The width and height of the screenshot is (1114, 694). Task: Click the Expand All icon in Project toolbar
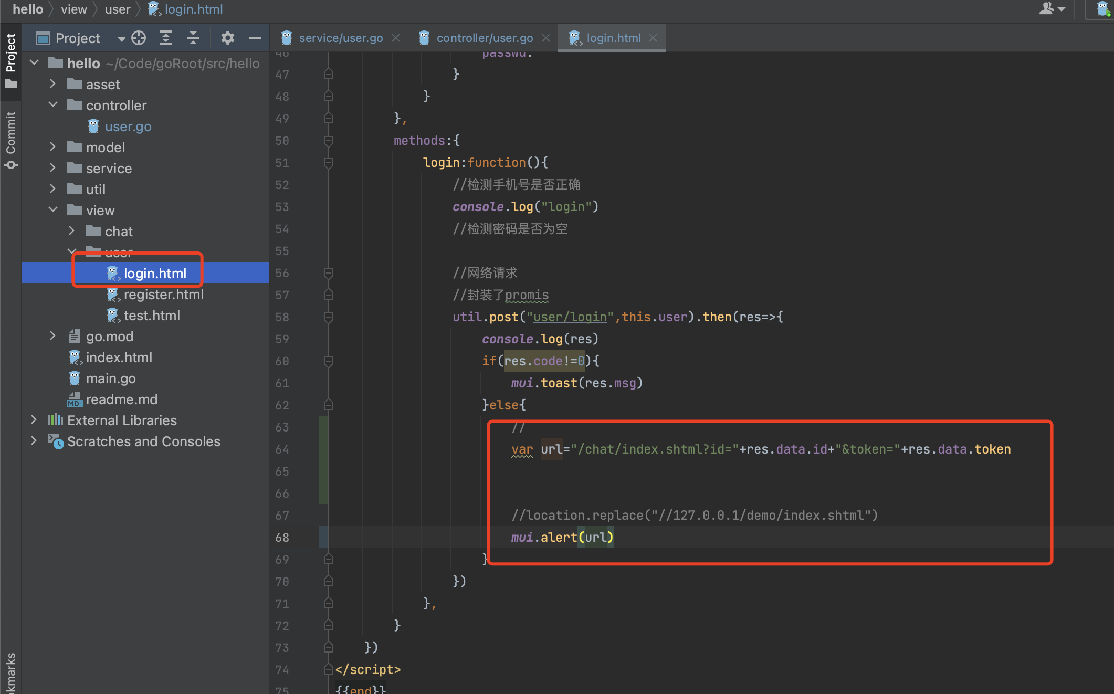tap(166, 38)
